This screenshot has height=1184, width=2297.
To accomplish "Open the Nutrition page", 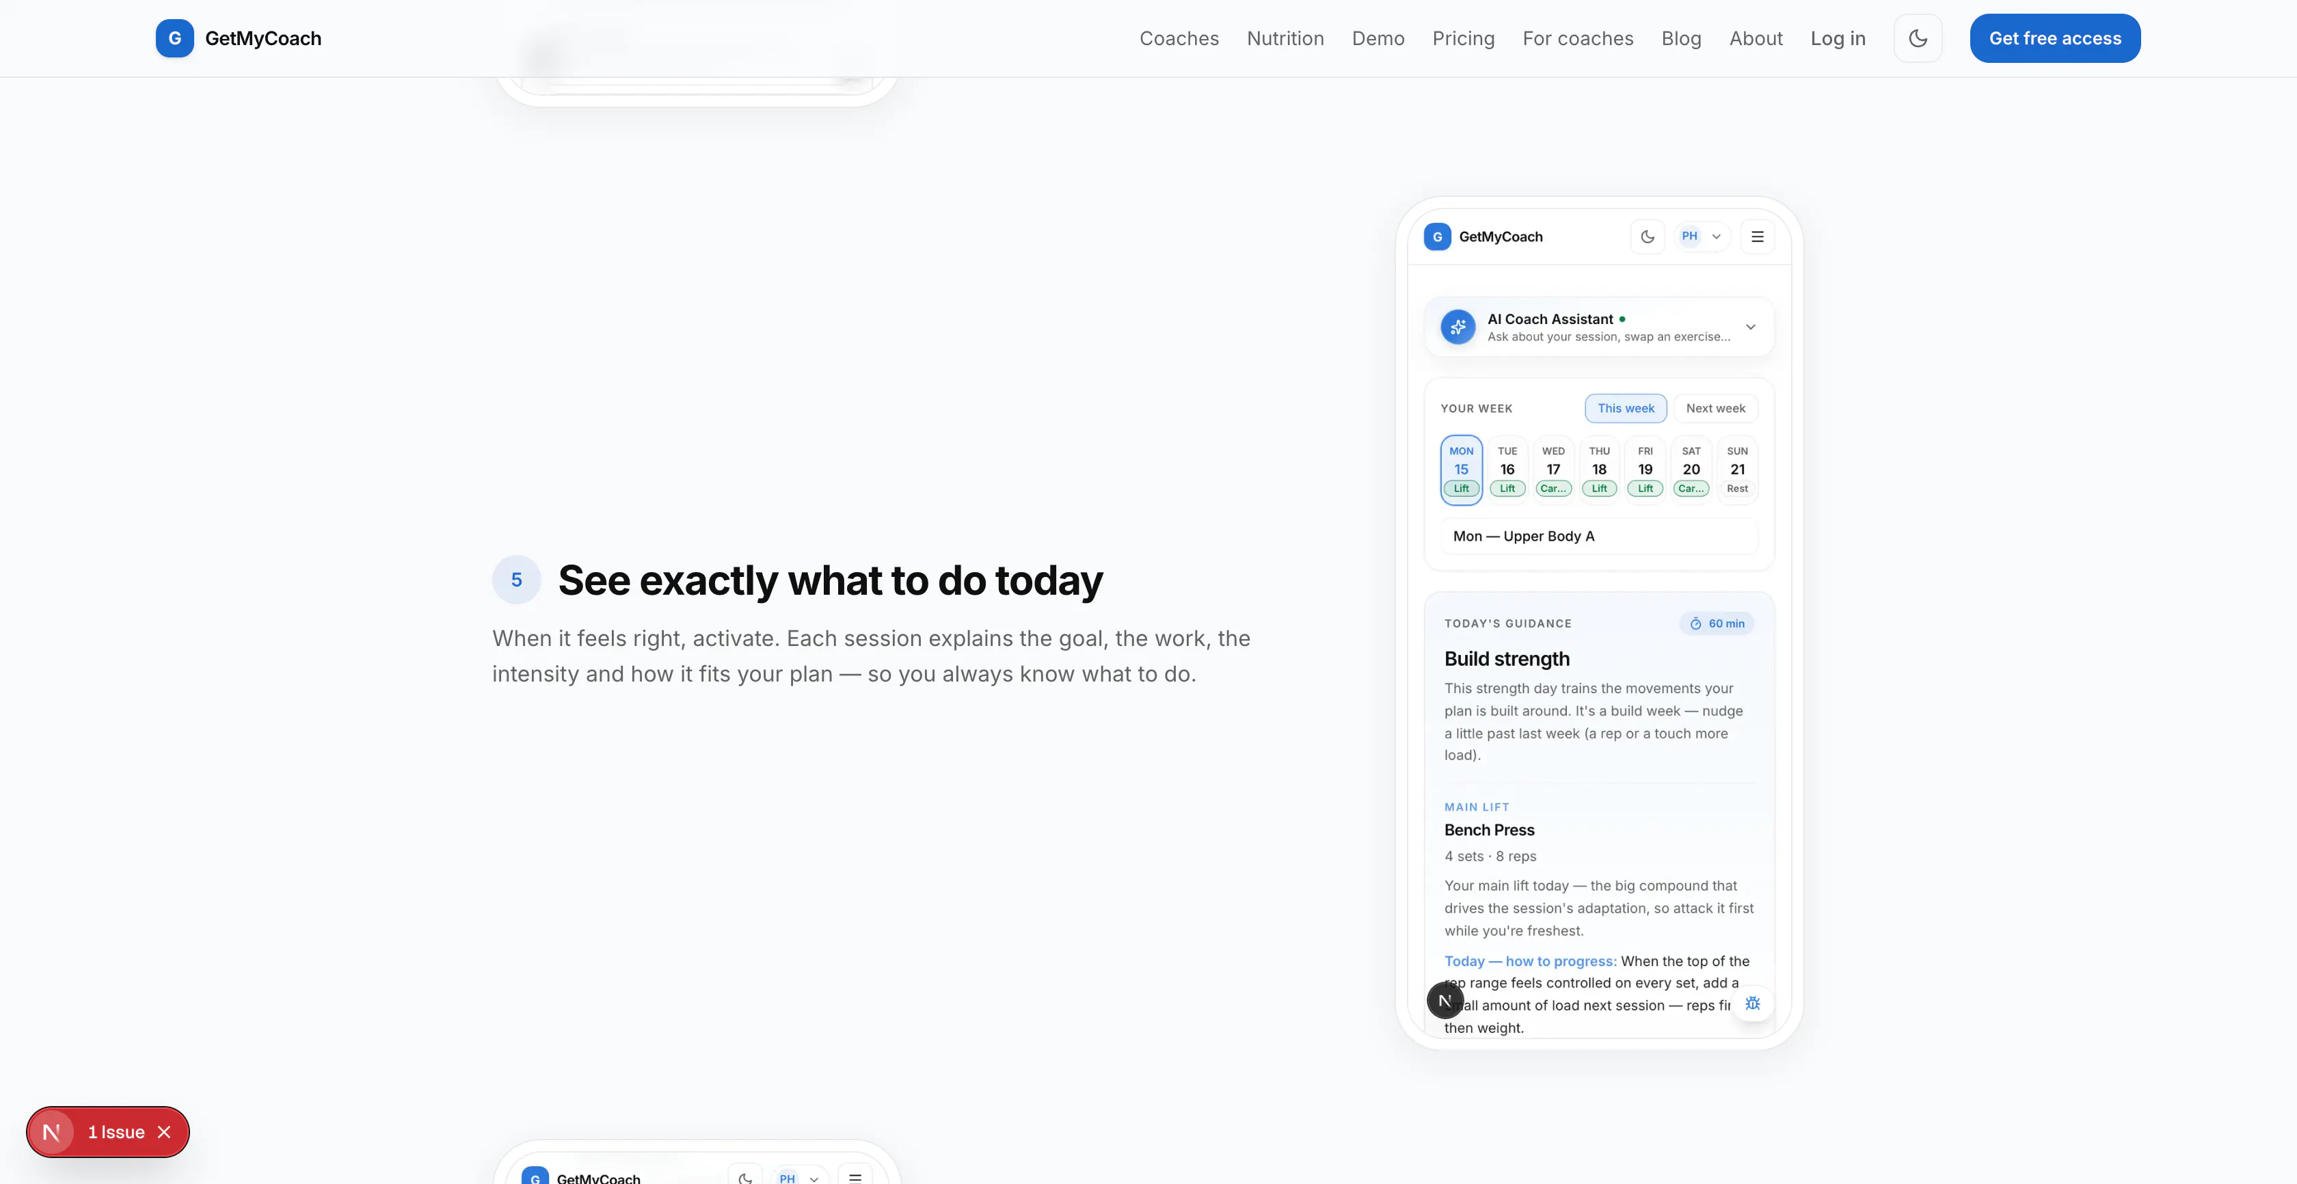I will pos(1285,38).
